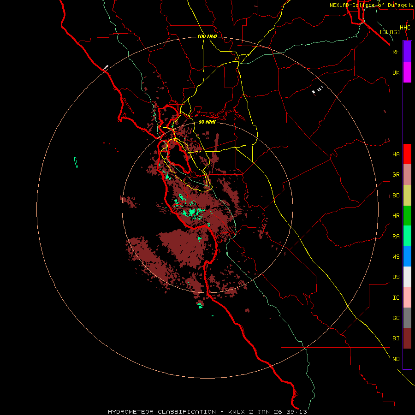Click the IC legend label
The height and width of the screenshot is (415, 415).
coord(396,298)
